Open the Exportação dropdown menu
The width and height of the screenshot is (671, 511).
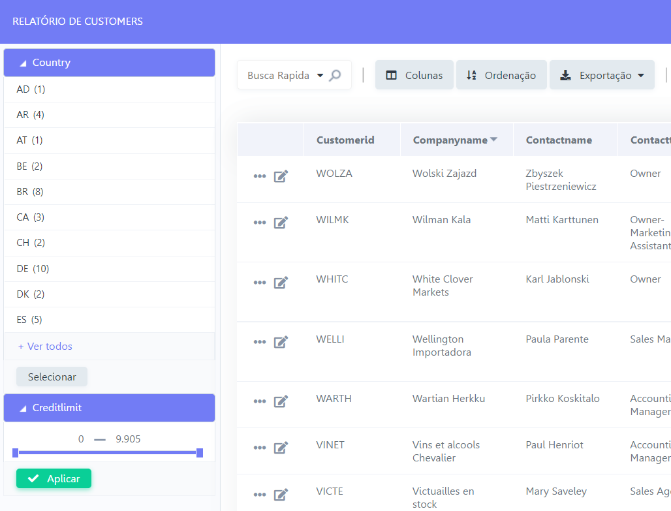pos(602,75)
